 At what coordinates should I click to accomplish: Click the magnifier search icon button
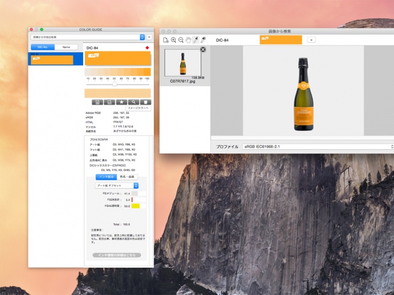(133, 102)
